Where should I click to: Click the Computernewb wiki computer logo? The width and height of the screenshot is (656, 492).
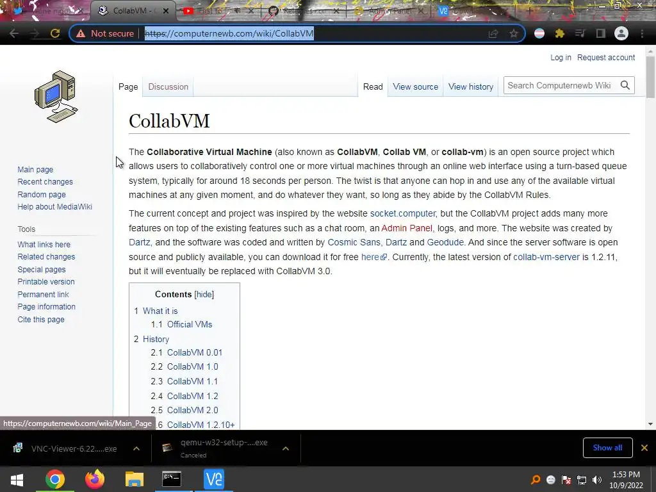[x=56, y=97]
